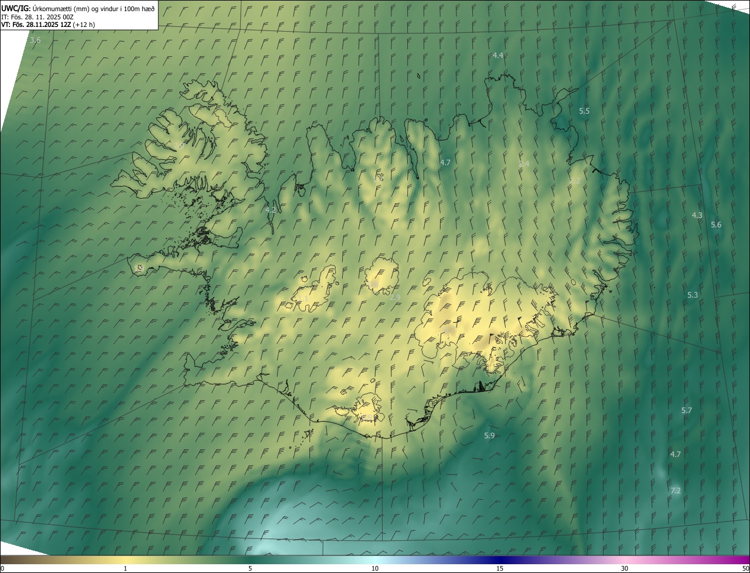Image resolution: width=750 pixels, height=573 pixels.
Task: Click the 4.3 value label
Action: pos(697,216)
